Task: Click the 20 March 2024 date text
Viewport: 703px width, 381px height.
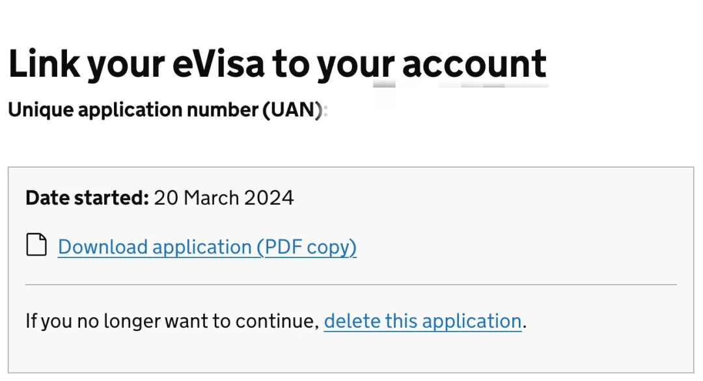Action: tap(224, 198)
